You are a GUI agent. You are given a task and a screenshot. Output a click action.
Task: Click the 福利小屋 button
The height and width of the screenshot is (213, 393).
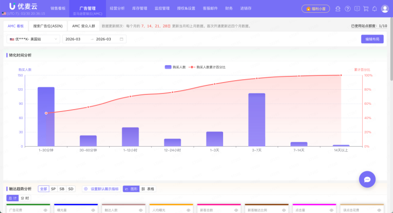pos(316,9)
